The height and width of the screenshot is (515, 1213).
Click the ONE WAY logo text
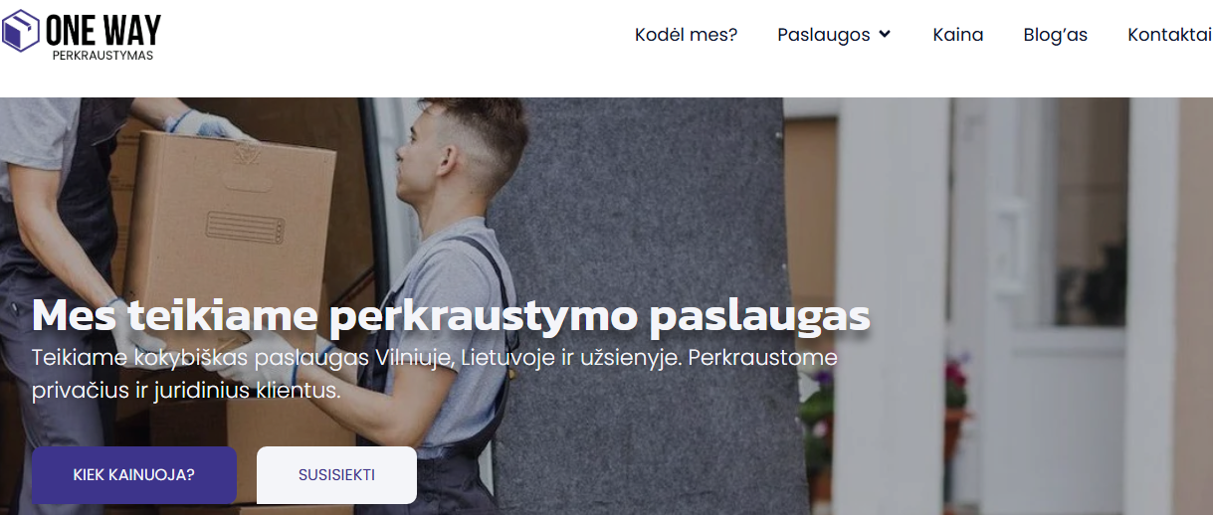click(103, 31)
